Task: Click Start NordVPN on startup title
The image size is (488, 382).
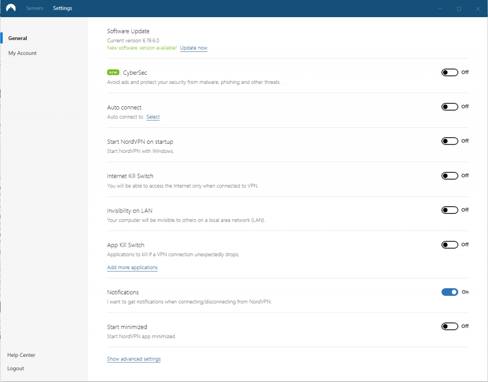Action: (140, 142)
